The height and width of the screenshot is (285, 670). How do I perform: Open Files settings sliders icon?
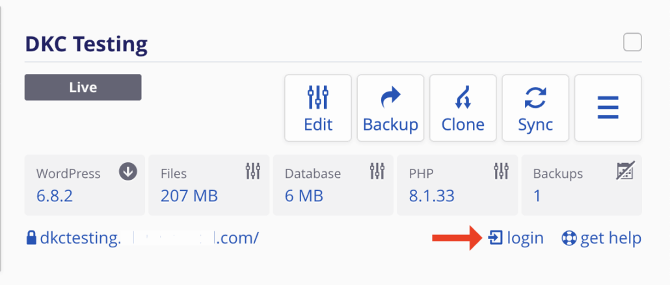[x=253, y=171]
